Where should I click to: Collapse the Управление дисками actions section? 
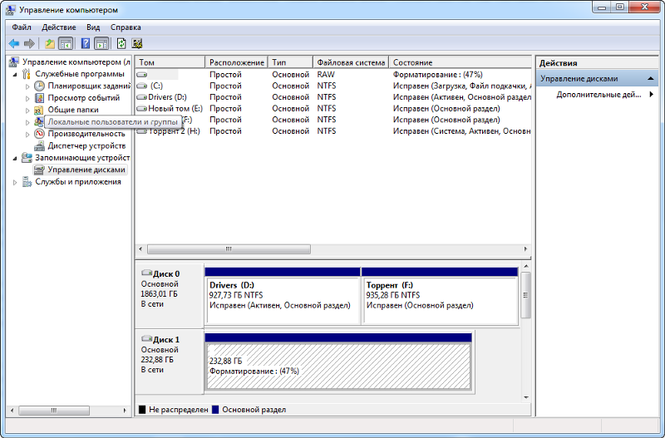click(650, 78)
